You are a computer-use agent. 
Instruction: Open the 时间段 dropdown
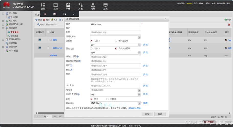139,90
